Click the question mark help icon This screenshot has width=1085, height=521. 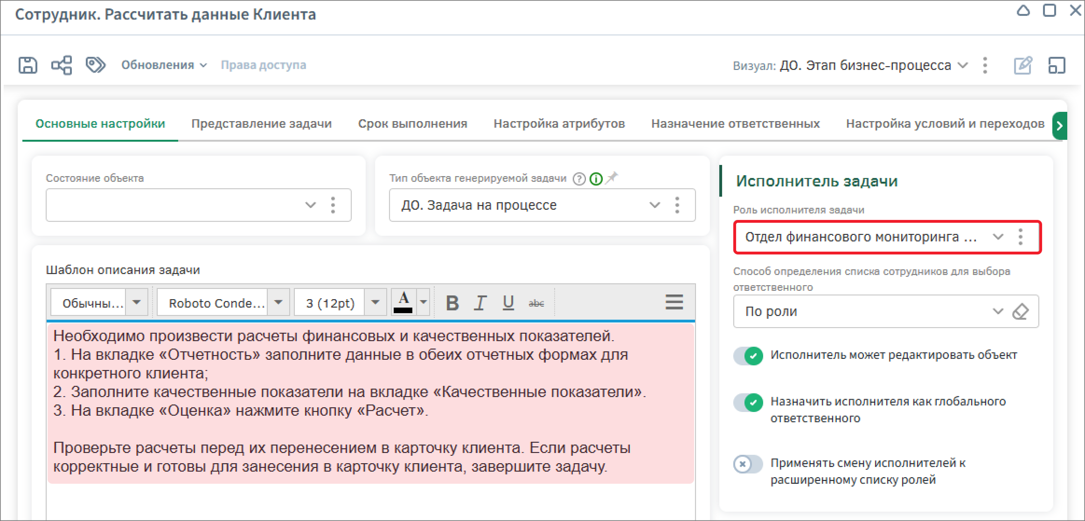(579, 178)
